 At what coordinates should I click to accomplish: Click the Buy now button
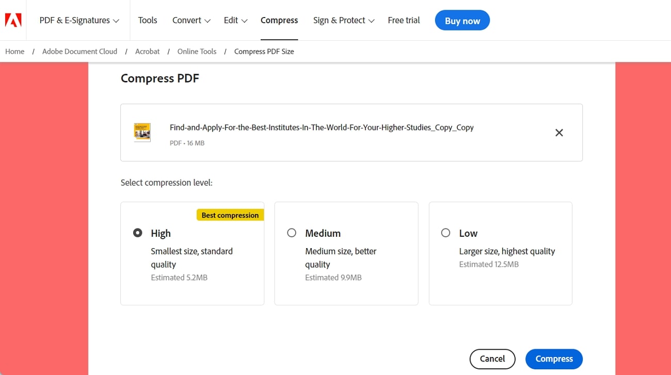[462, 20]
